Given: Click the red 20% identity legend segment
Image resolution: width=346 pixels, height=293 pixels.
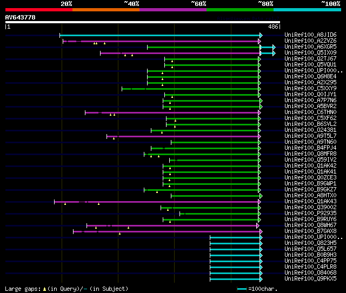Looking at the screenshot, I should coord(39,10).
